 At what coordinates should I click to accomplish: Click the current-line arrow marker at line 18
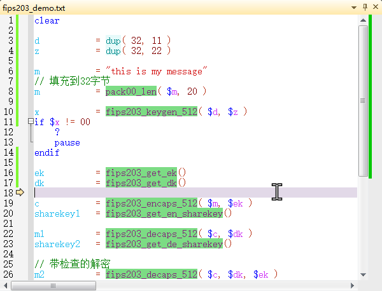click(20, 193)
